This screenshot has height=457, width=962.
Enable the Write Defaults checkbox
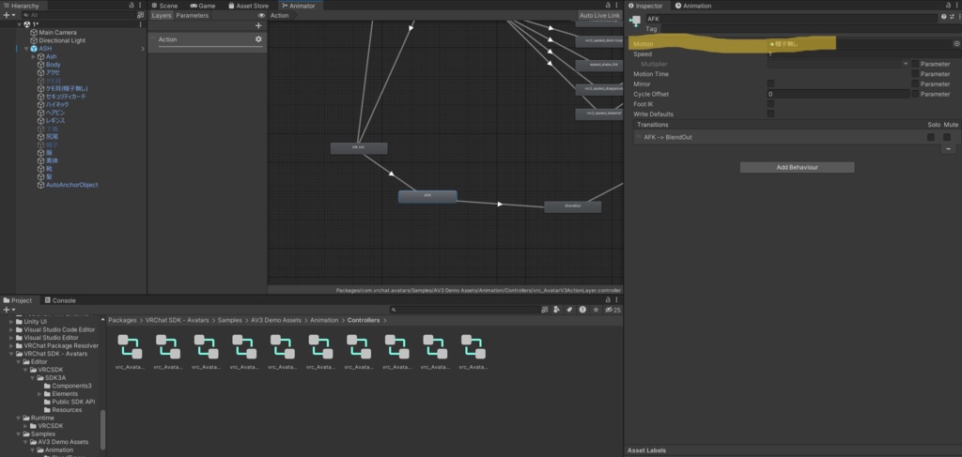pos(770,114)
